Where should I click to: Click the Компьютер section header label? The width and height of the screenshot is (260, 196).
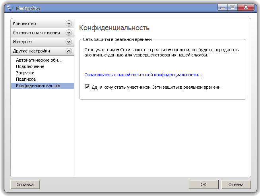click(25, 24)
